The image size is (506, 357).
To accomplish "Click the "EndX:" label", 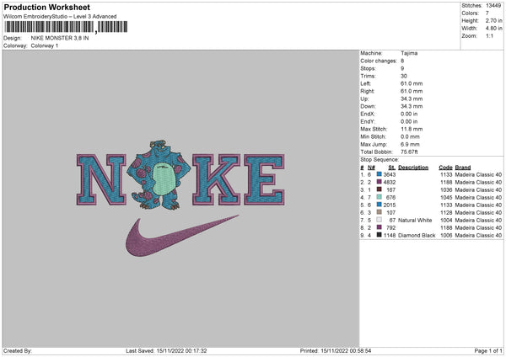I will 368,114.
